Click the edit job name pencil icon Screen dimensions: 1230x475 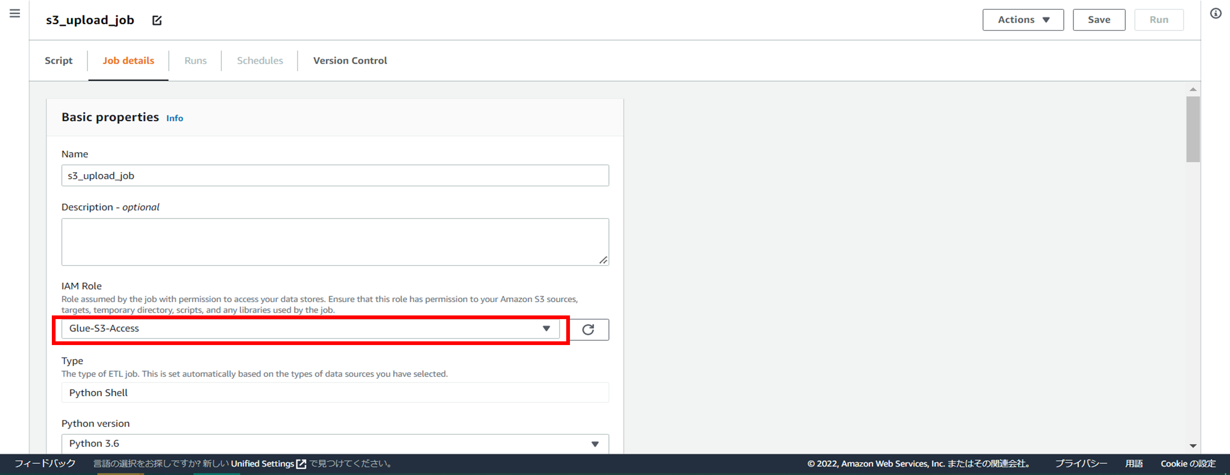point(157,21)
